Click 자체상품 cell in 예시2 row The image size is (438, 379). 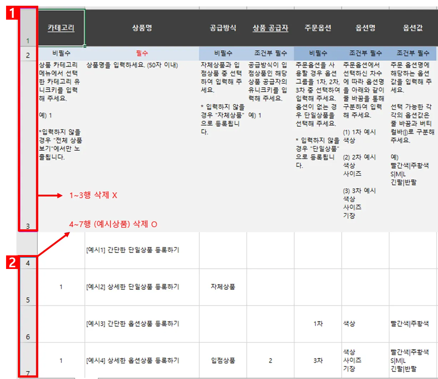click(x=223, y=287)
